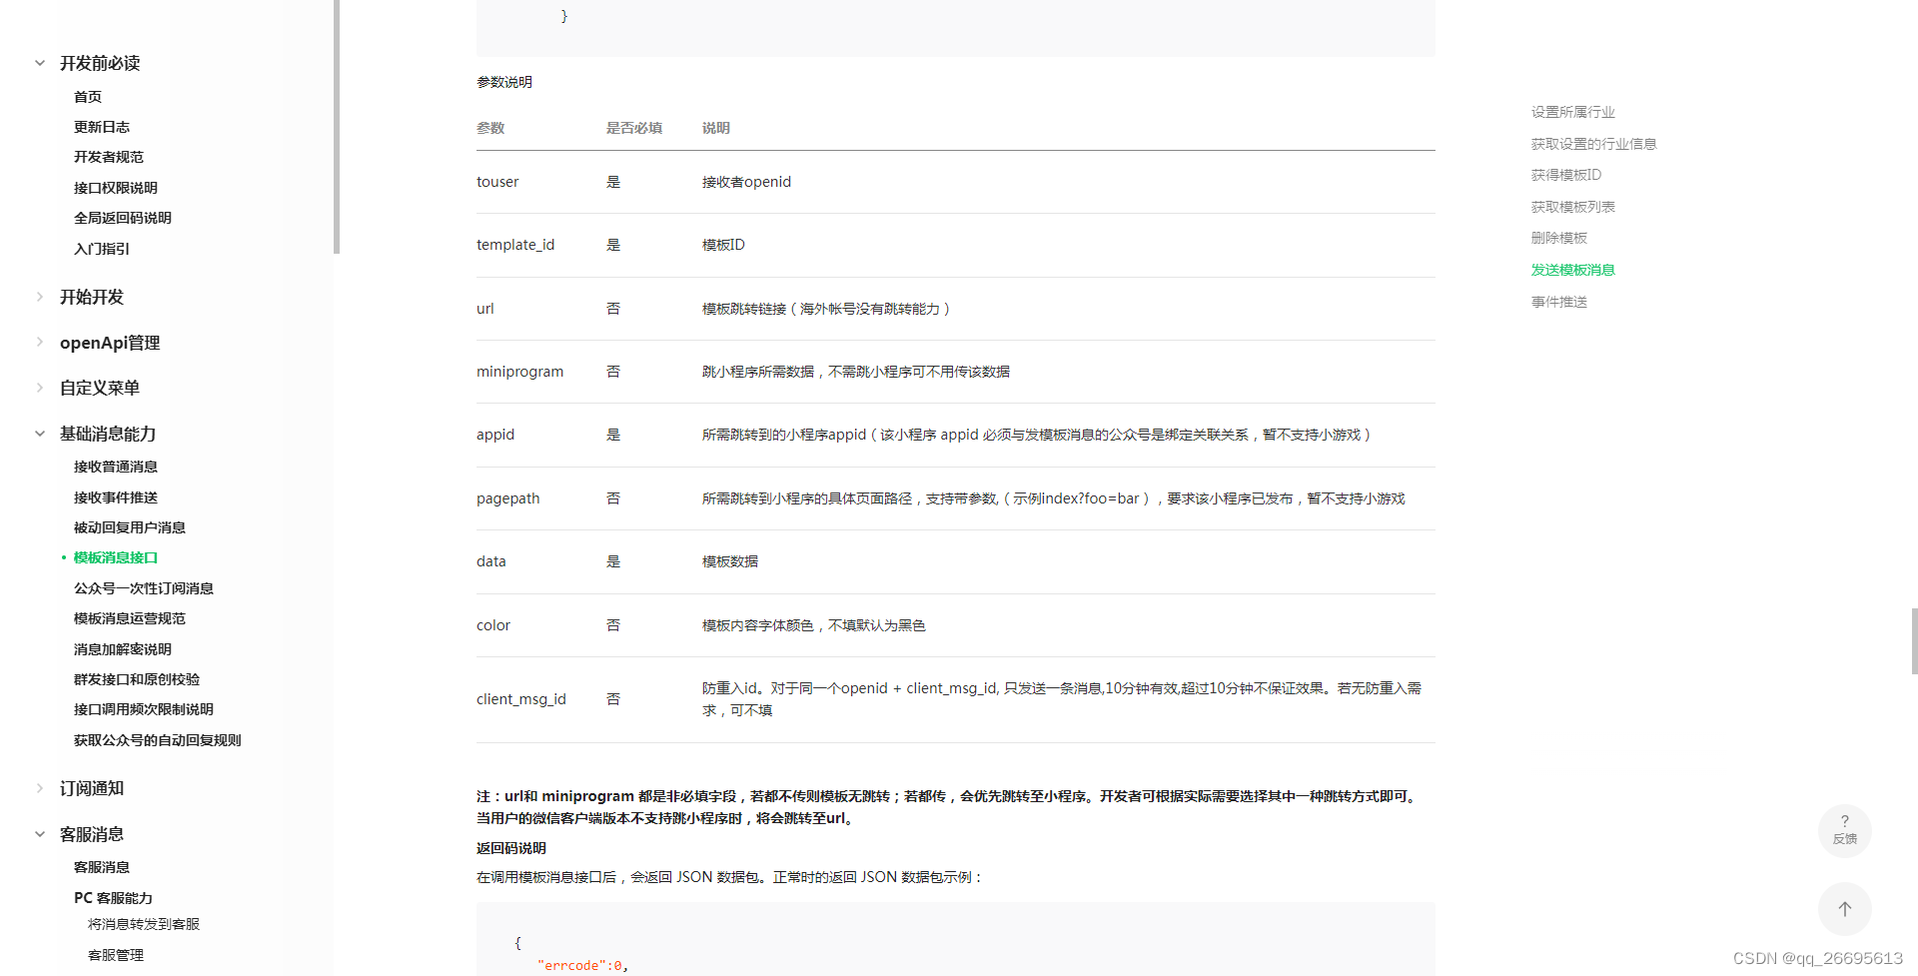The height and width of the screenshot is (976, 1918).
Task: Open 开发者规范 page
Action: [109, 157]
